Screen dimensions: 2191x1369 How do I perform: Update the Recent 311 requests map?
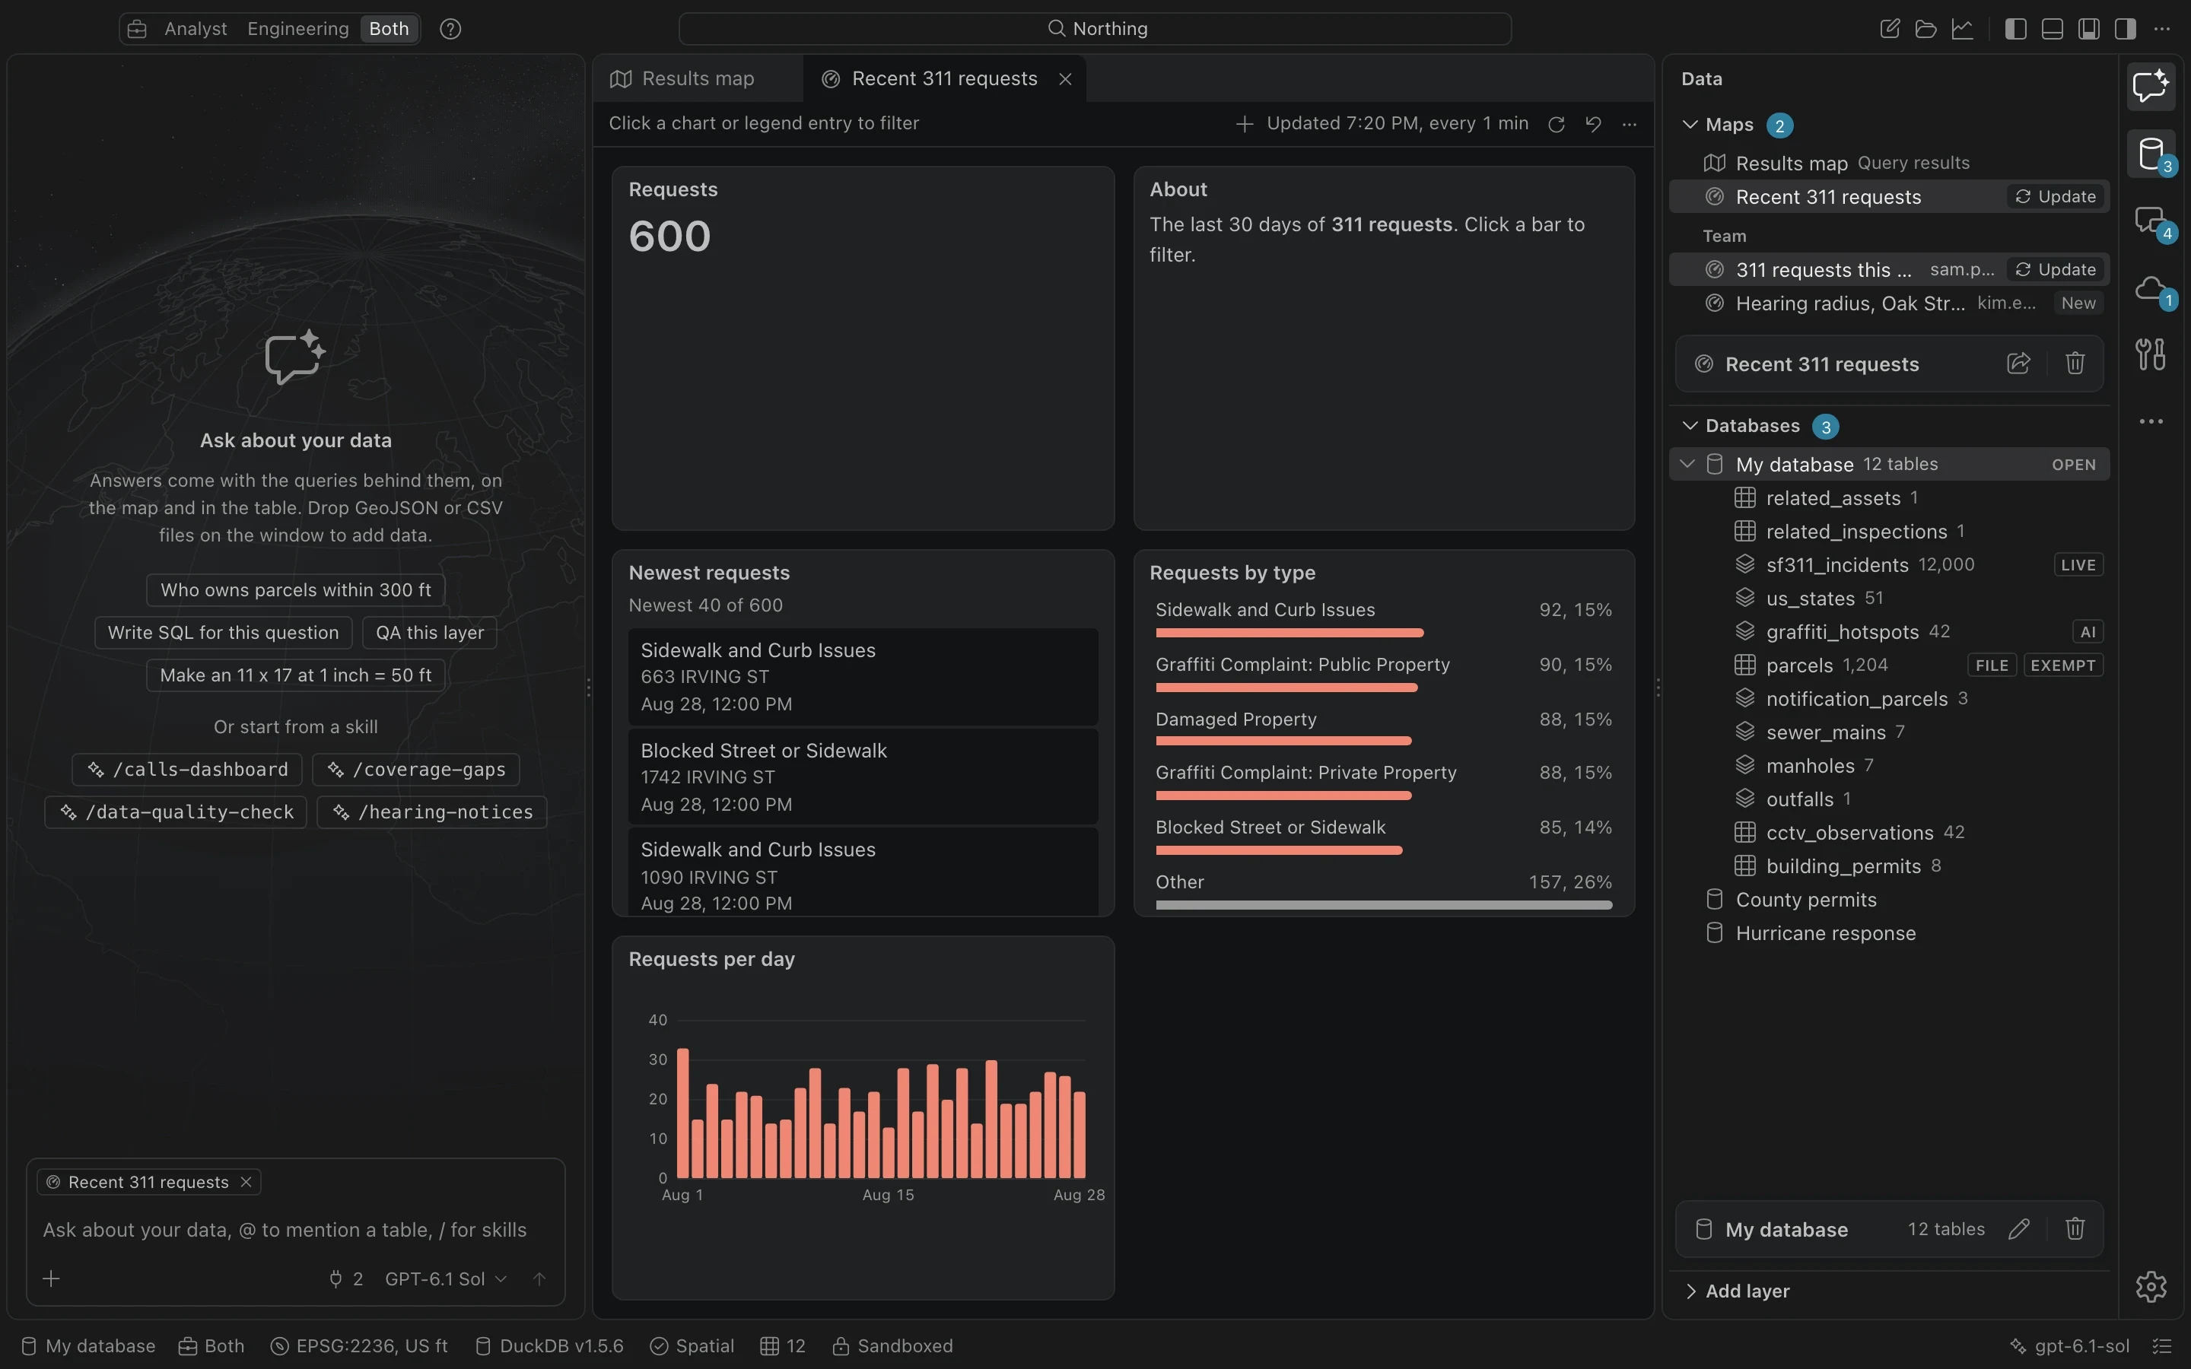[2056, 196]
